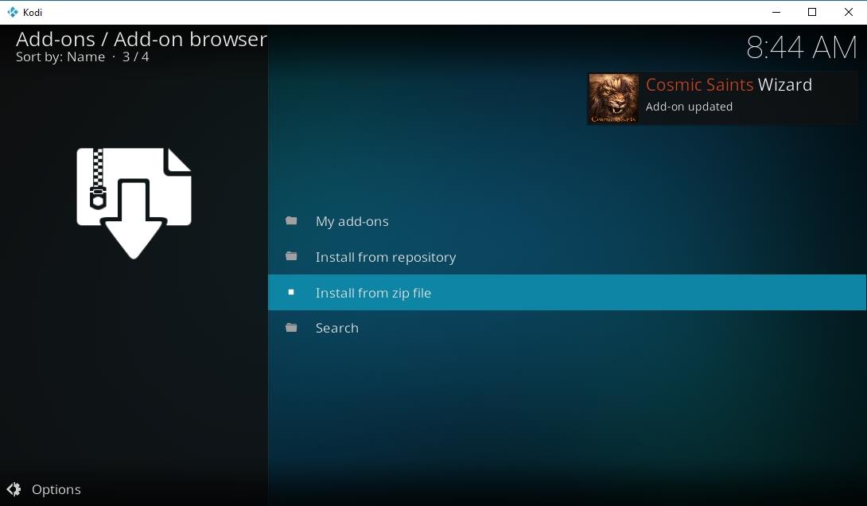The image size is (867, 506).
Task: Click the large zip download icon in the sidebar
Action: 133,202
